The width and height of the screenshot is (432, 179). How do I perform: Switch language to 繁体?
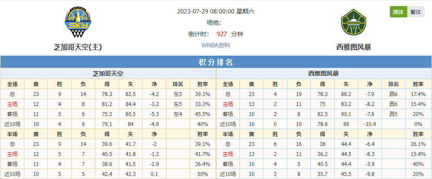pyautogui.click(x=416, y=12)
